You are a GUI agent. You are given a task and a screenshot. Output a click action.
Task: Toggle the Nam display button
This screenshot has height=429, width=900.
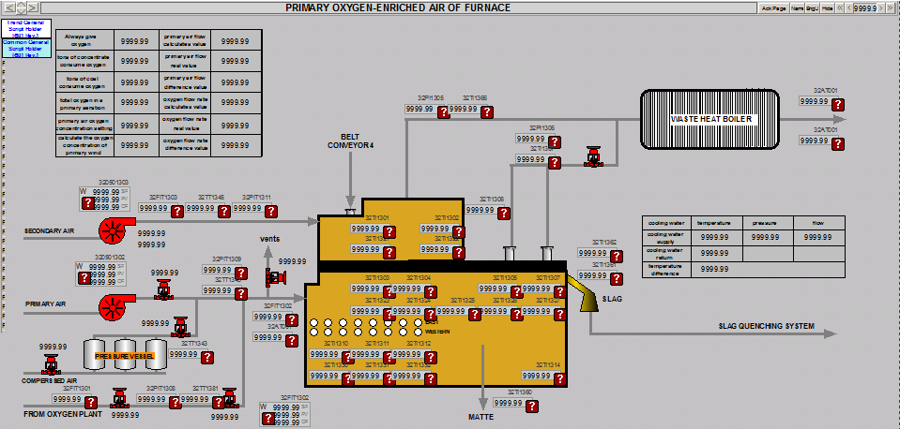tap(797, 7)
